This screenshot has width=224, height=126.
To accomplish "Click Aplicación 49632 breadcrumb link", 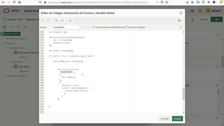I will click(15, 19).
